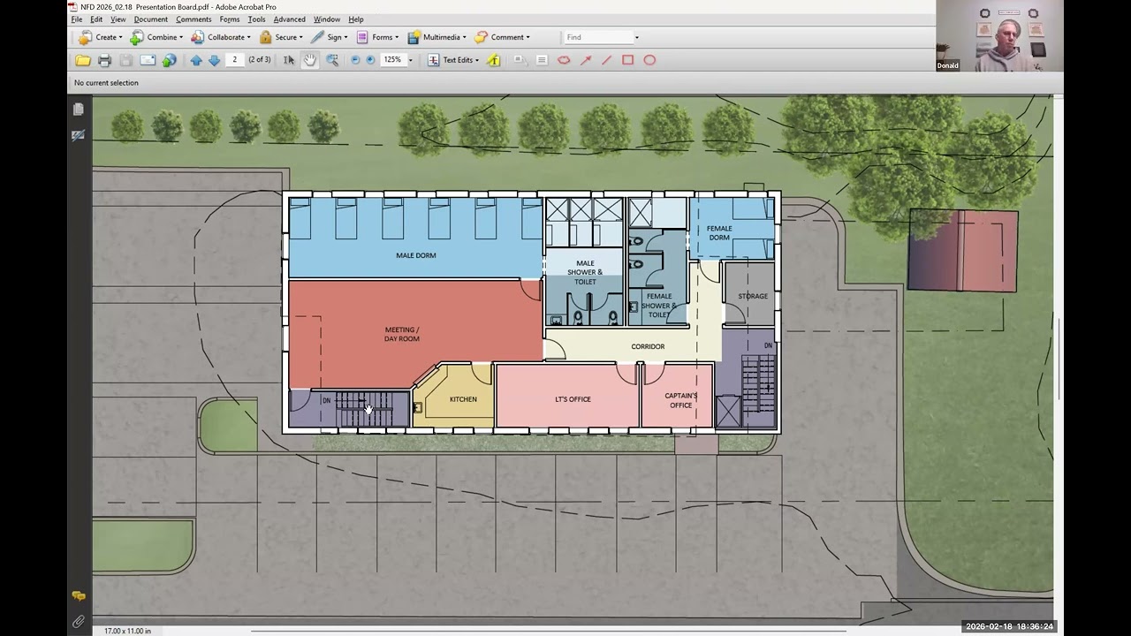Select the Marquee Zoom tool
The height and width of the screenshot is (636, 1131).
[332, 60]
